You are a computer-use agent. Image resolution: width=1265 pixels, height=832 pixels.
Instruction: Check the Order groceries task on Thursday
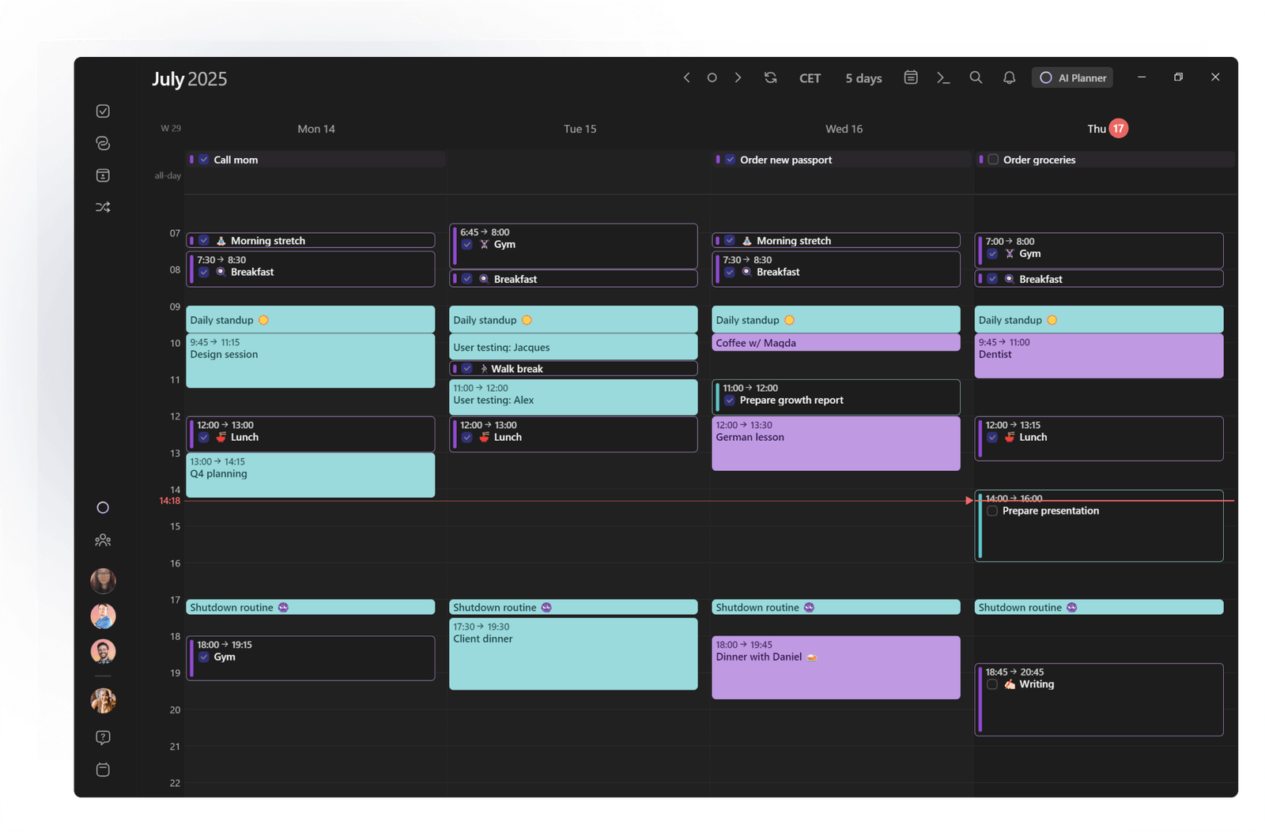click(993, 159)
